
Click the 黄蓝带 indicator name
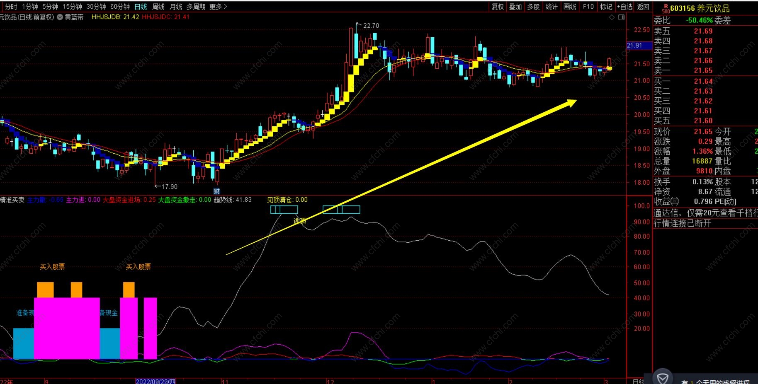(74, 17)
